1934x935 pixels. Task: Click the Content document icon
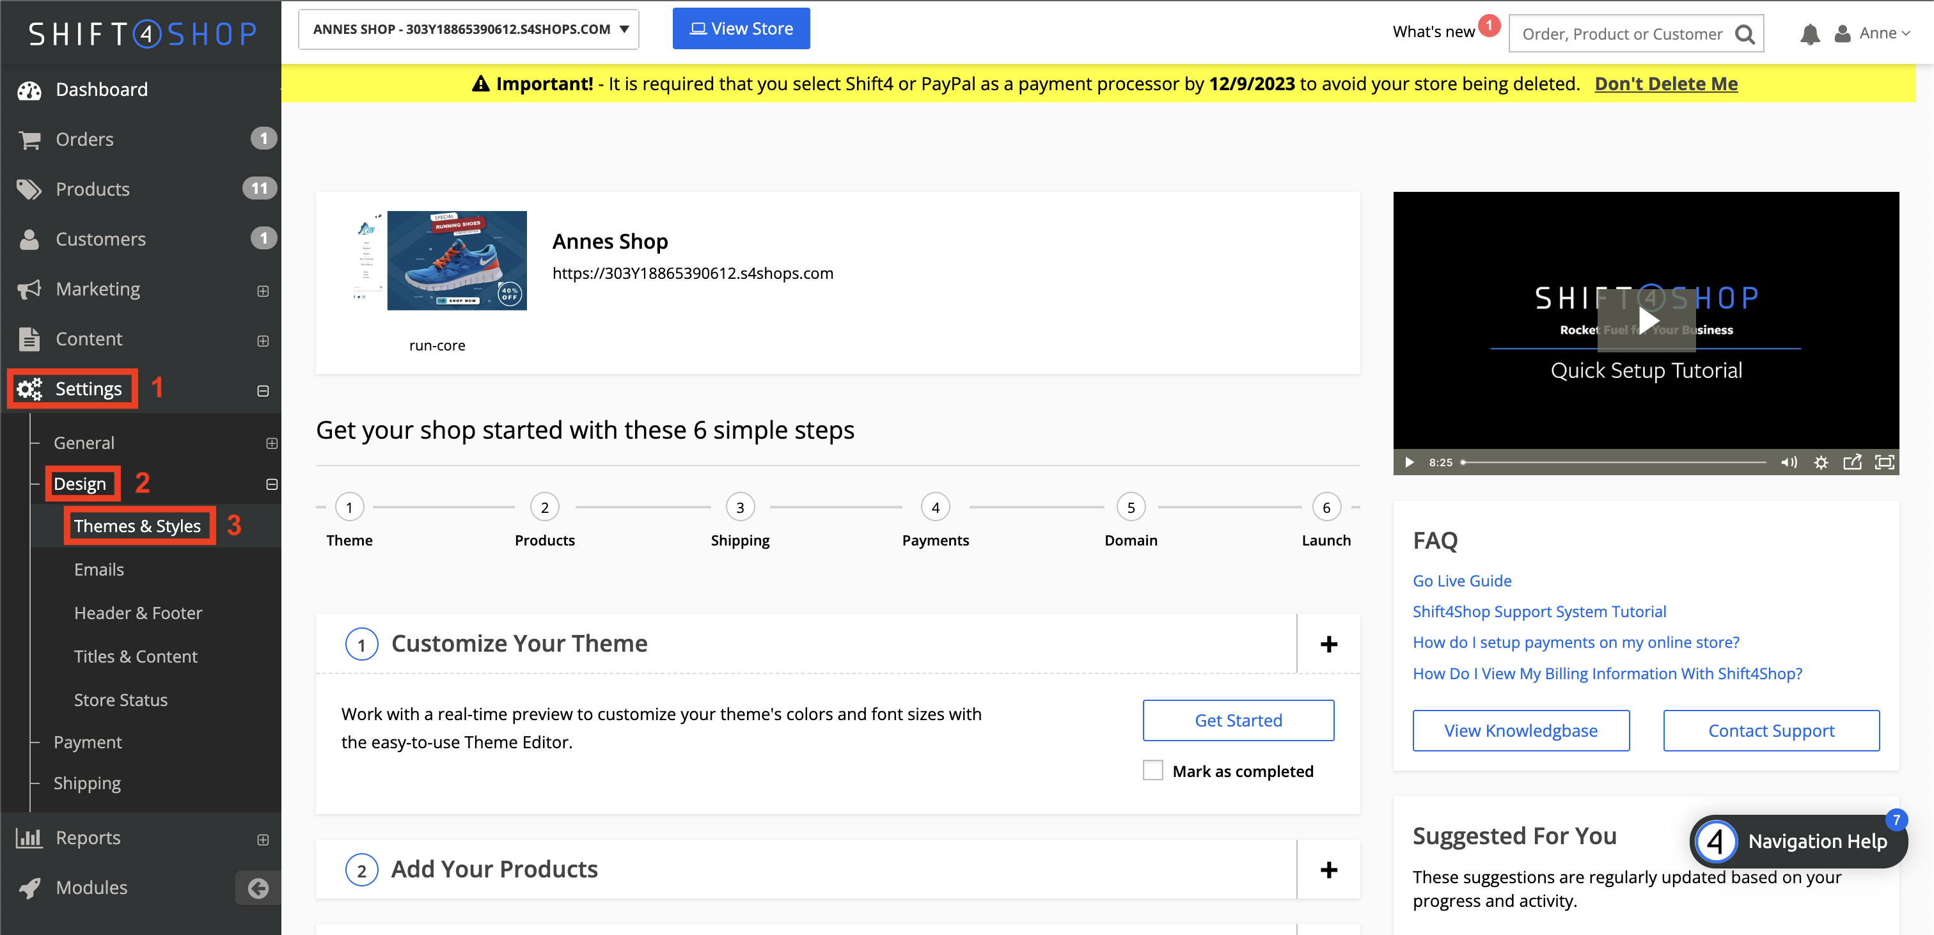[x=29, y=339]
